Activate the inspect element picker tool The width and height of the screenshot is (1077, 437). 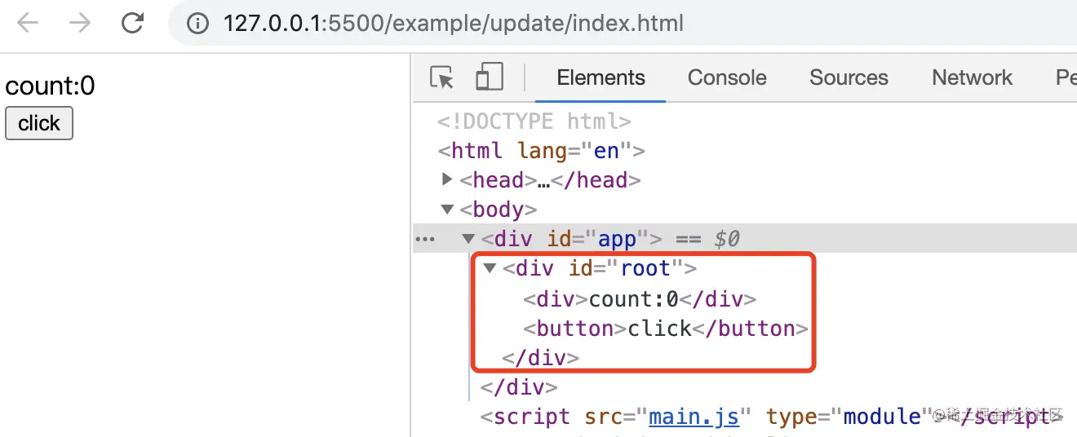coord(441,77)
